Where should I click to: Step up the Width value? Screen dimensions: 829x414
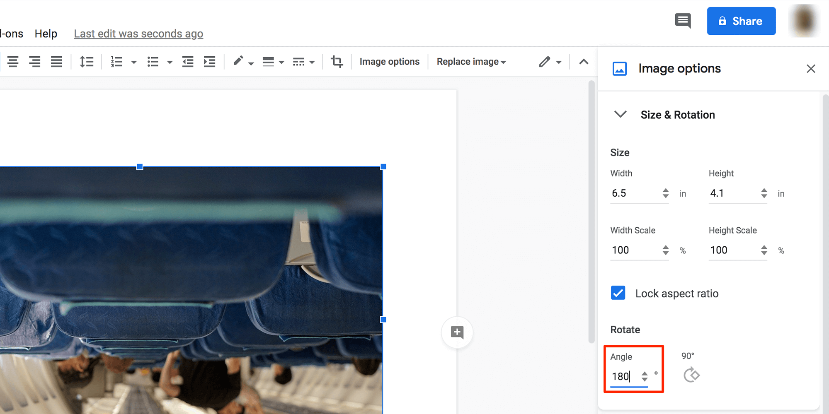point(665,190)
